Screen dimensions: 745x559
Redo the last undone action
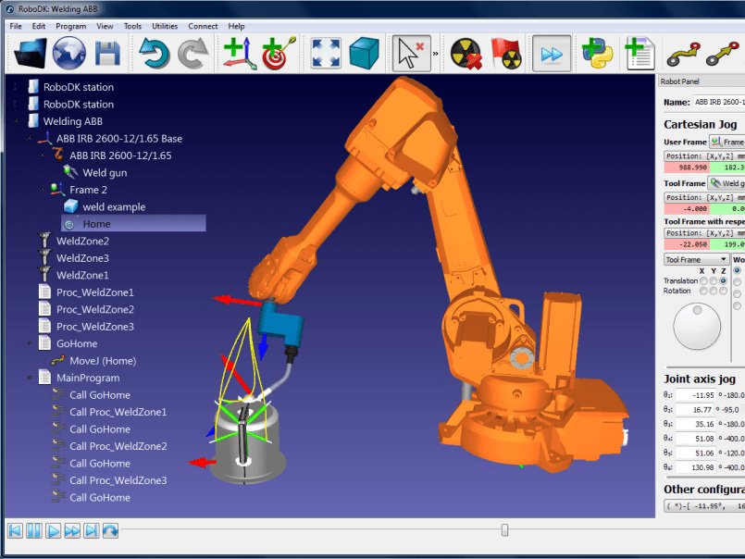point(192,54)
